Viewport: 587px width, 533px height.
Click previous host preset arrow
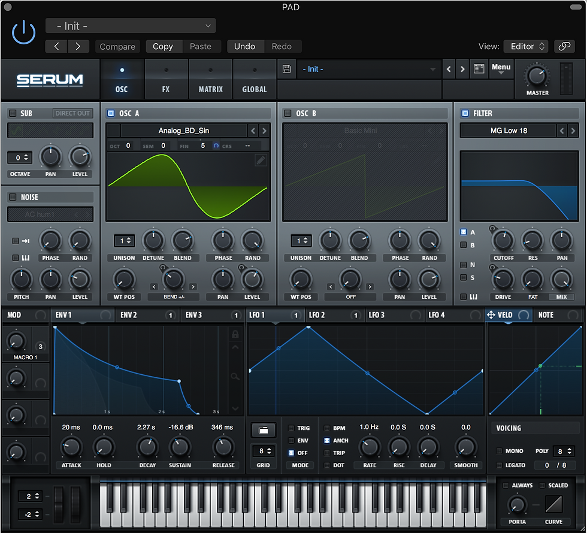coord(56,46)
